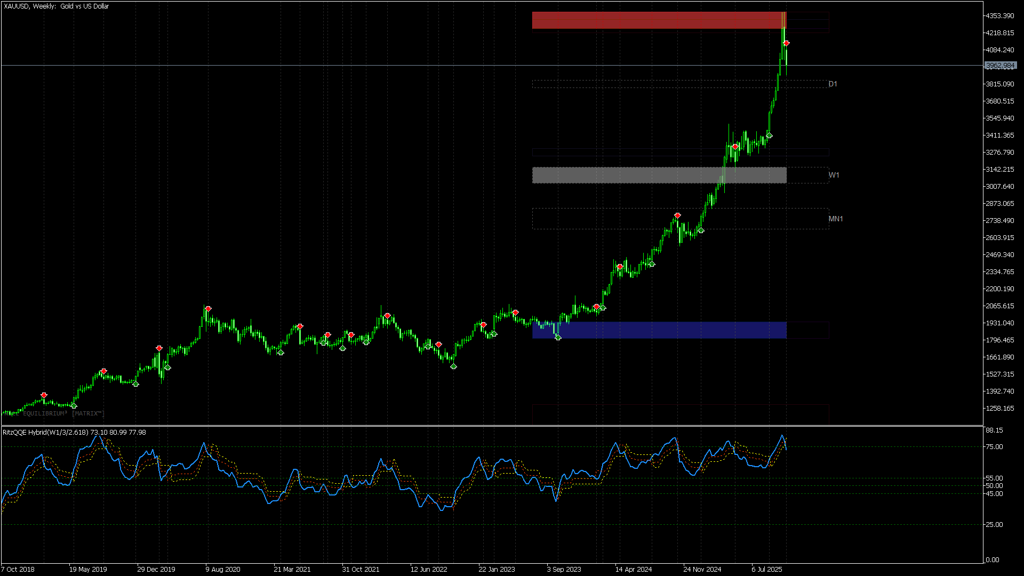Screen dimensions: 1024x576
Task: Click the green arrow at the late 2022 bottom
Action: (x=453, y=366)
